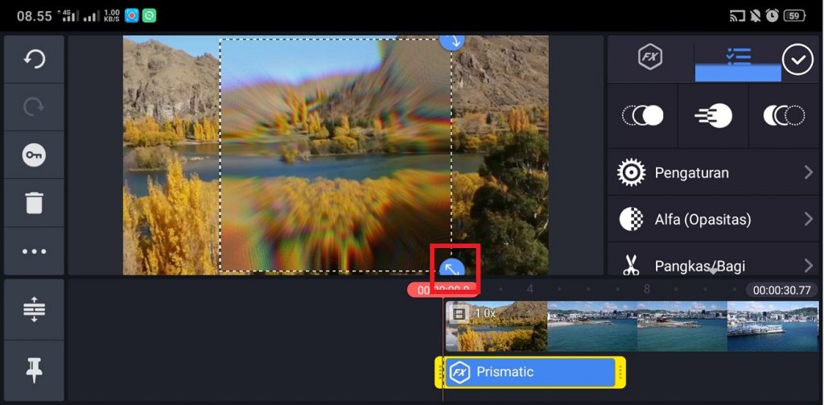Toggle the keyframe key icon

(x=34, y=155)
